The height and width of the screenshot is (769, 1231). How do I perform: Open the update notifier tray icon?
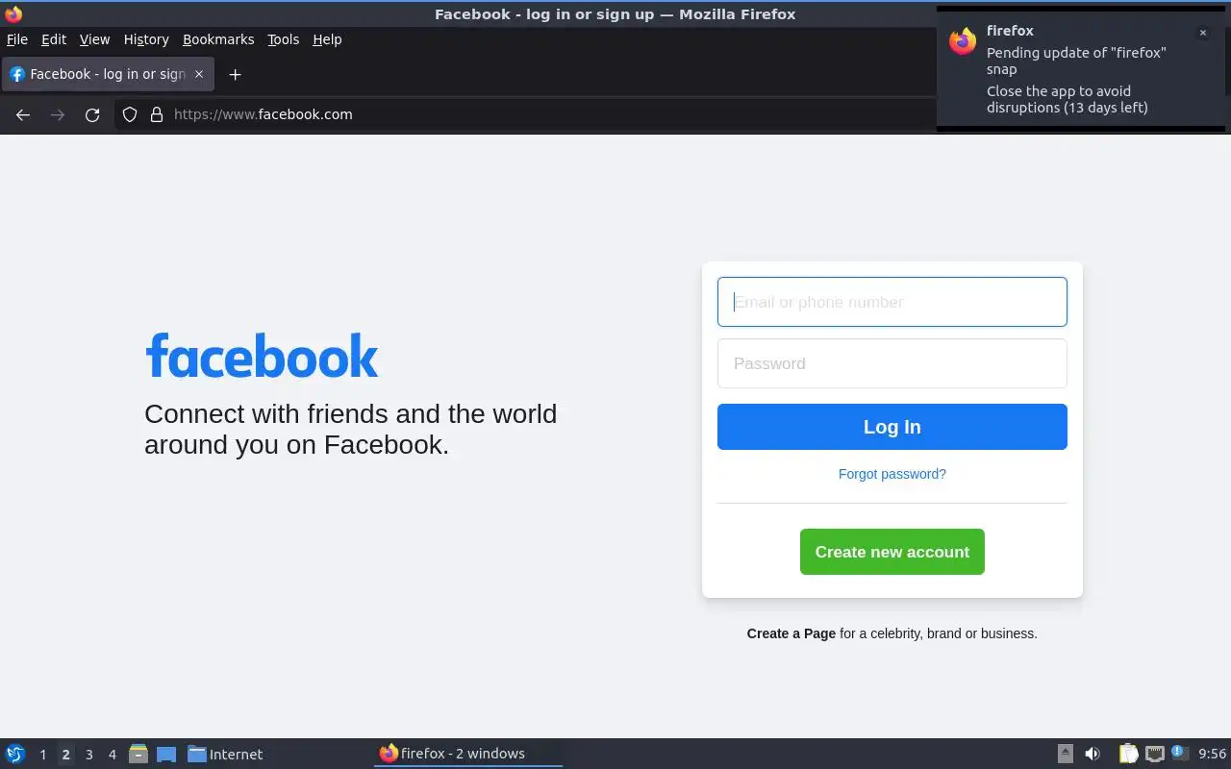coord(1180,754)
